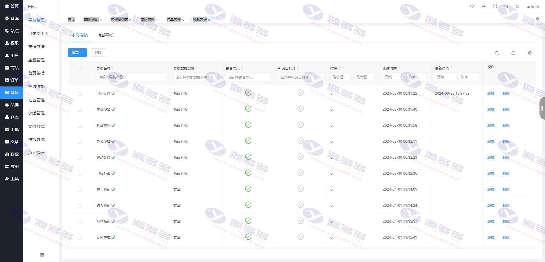
Task: Collapse the submenu with the fold icon
Action: tap(42, 255)
